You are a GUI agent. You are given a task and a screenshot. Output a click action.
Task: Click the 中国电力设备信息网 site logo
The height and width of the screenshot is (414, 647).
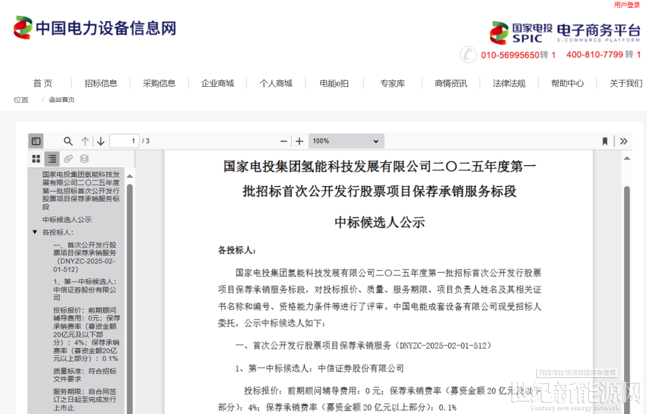(95, 28)
